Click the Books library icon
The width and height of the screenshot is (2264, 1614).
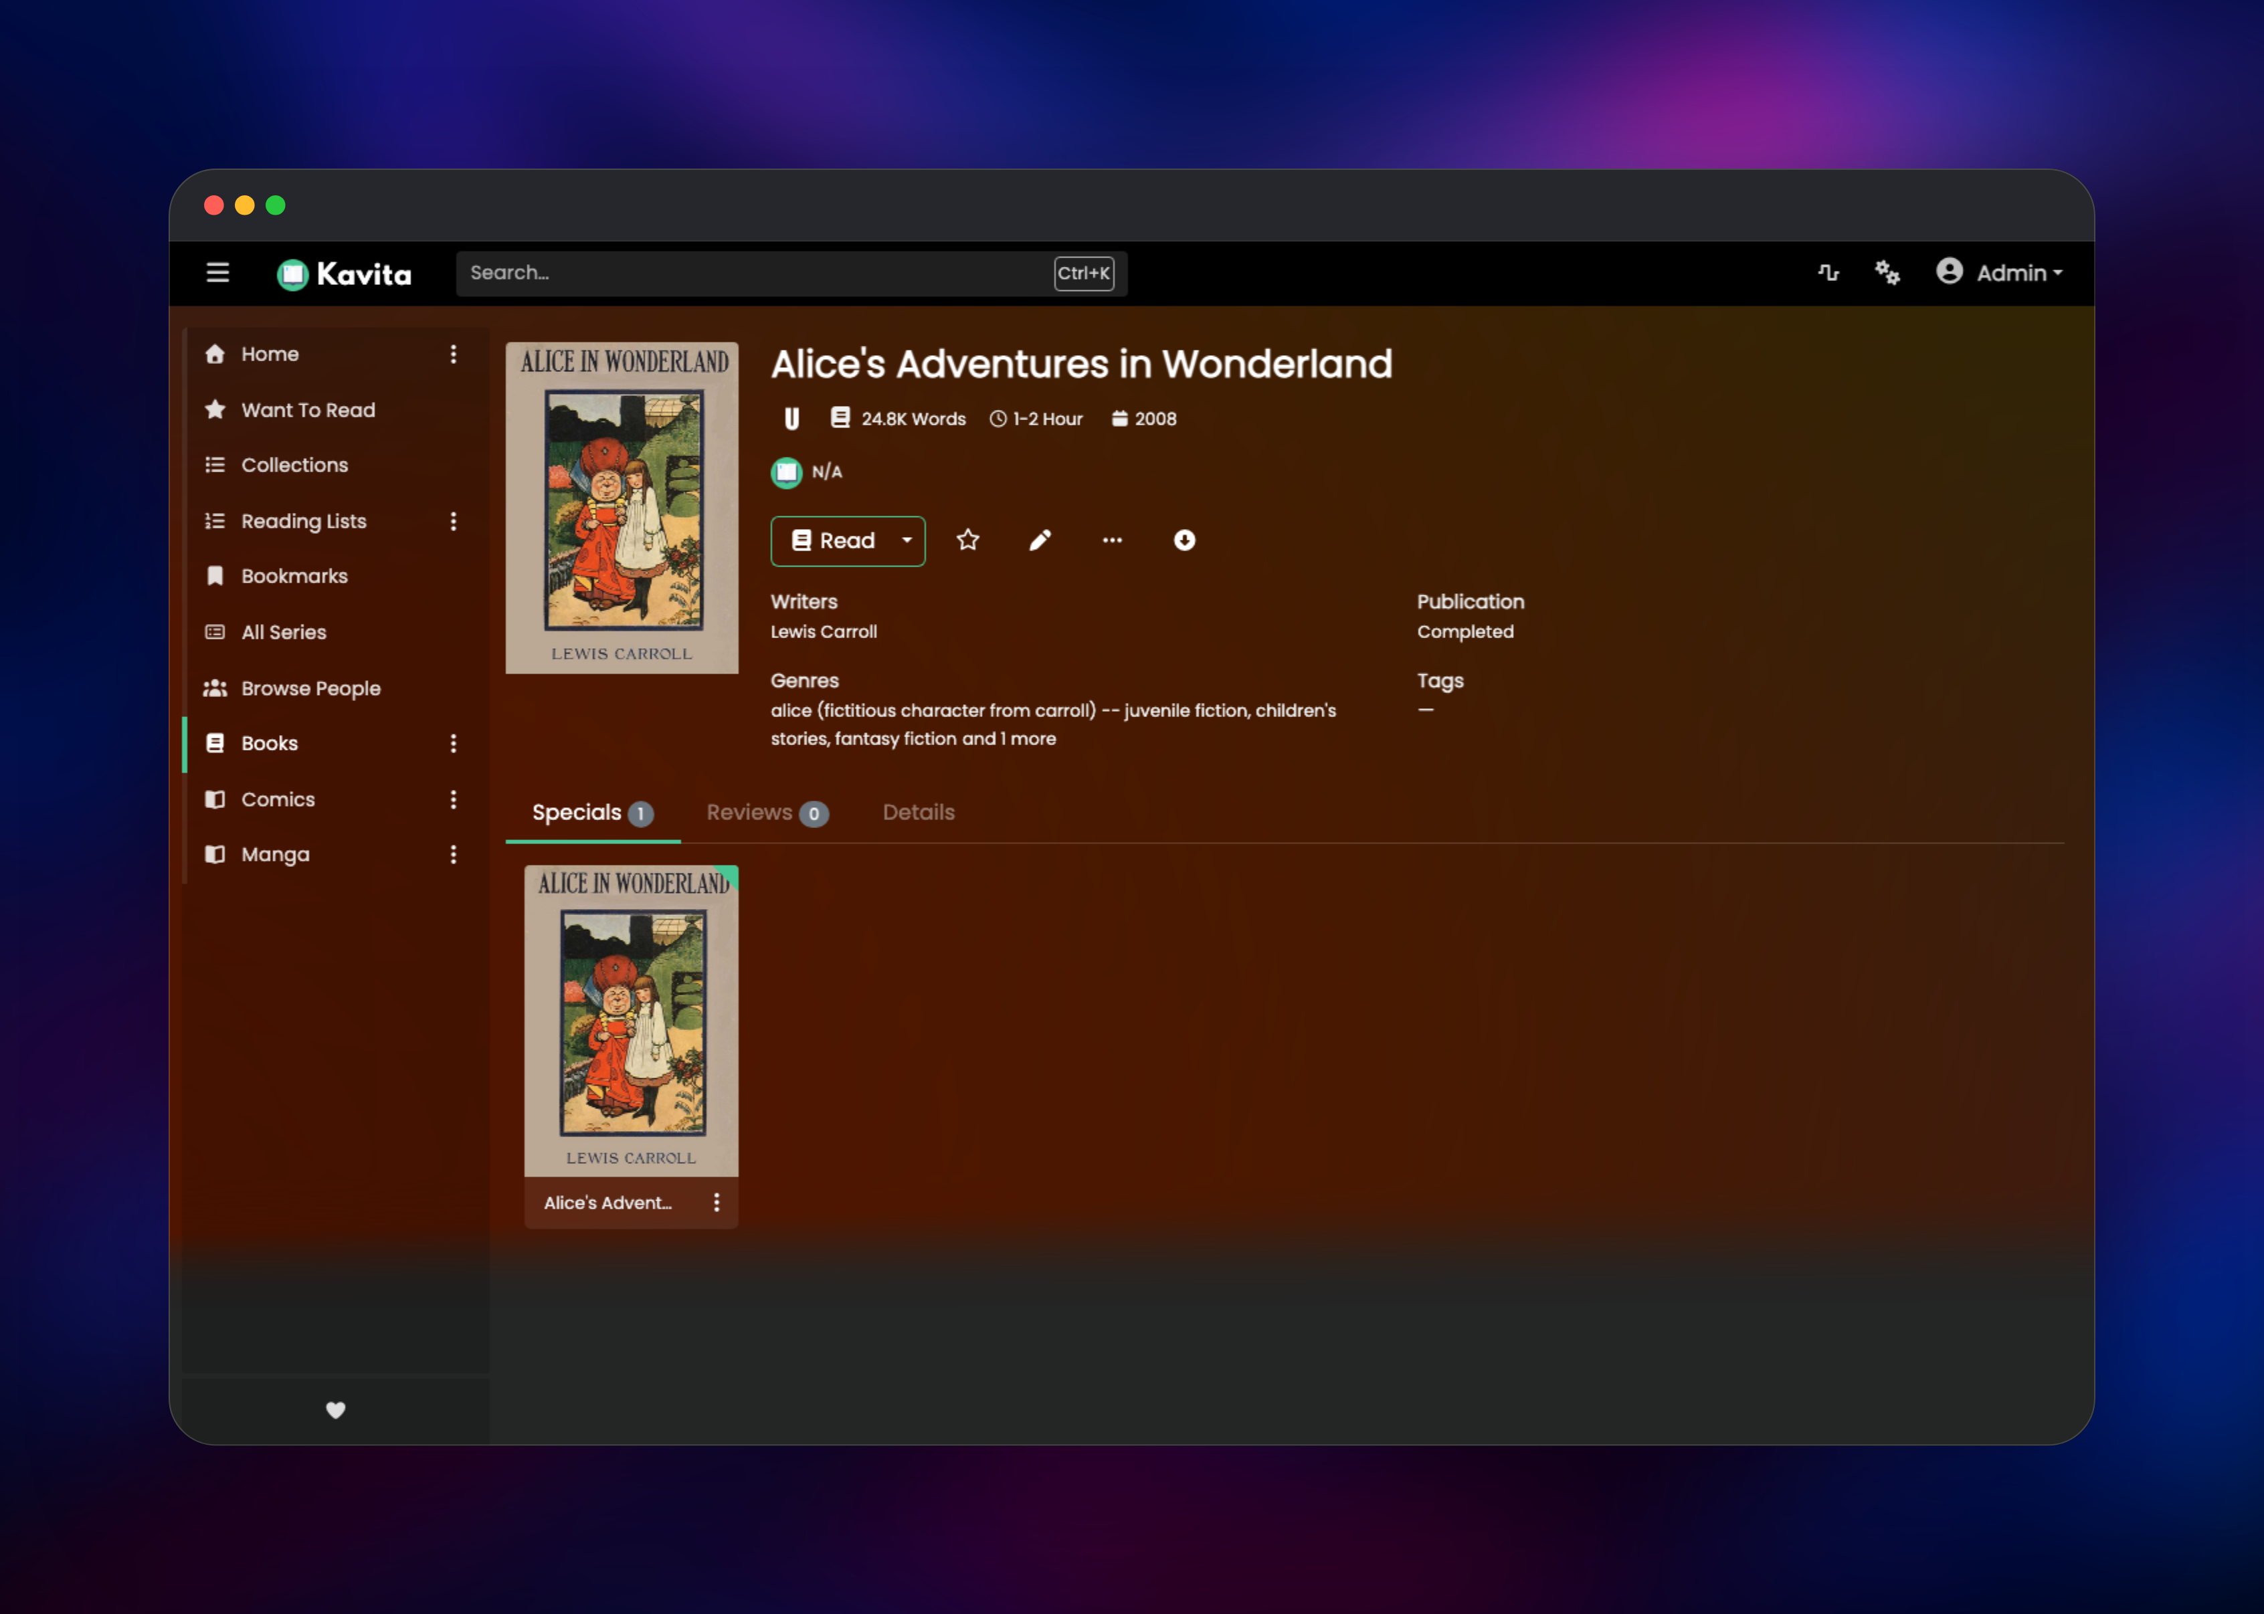click(215, 743)
